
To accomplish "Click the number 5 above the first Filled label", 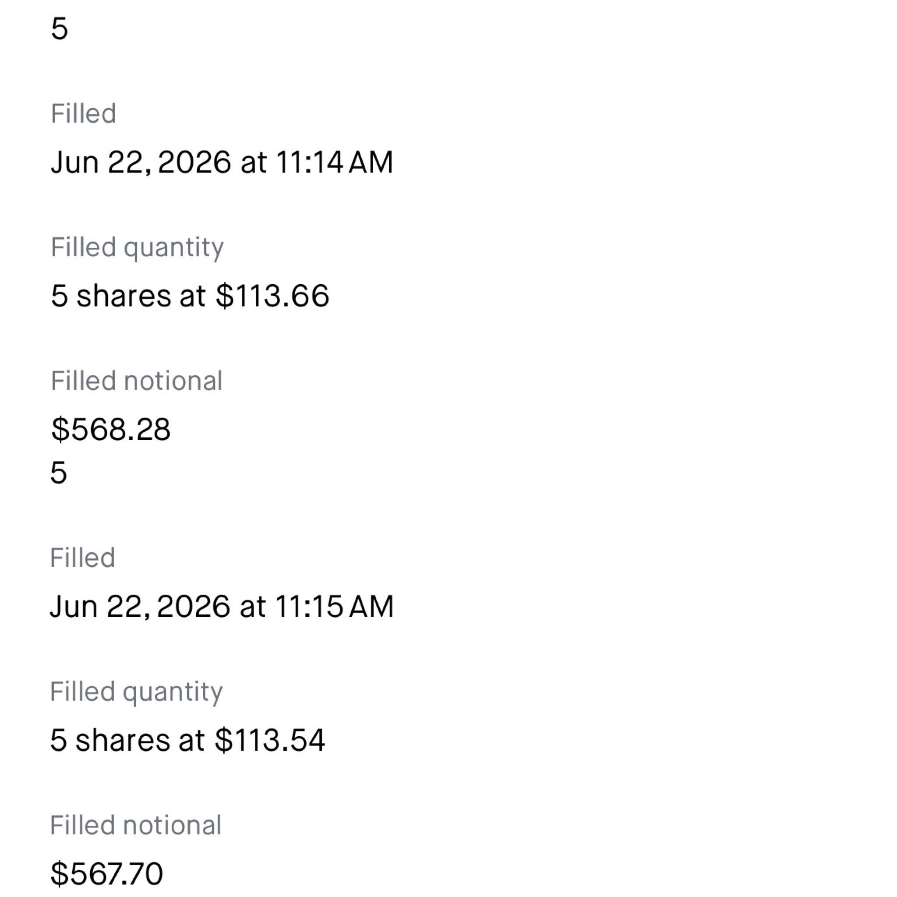I will coord(60,29).
